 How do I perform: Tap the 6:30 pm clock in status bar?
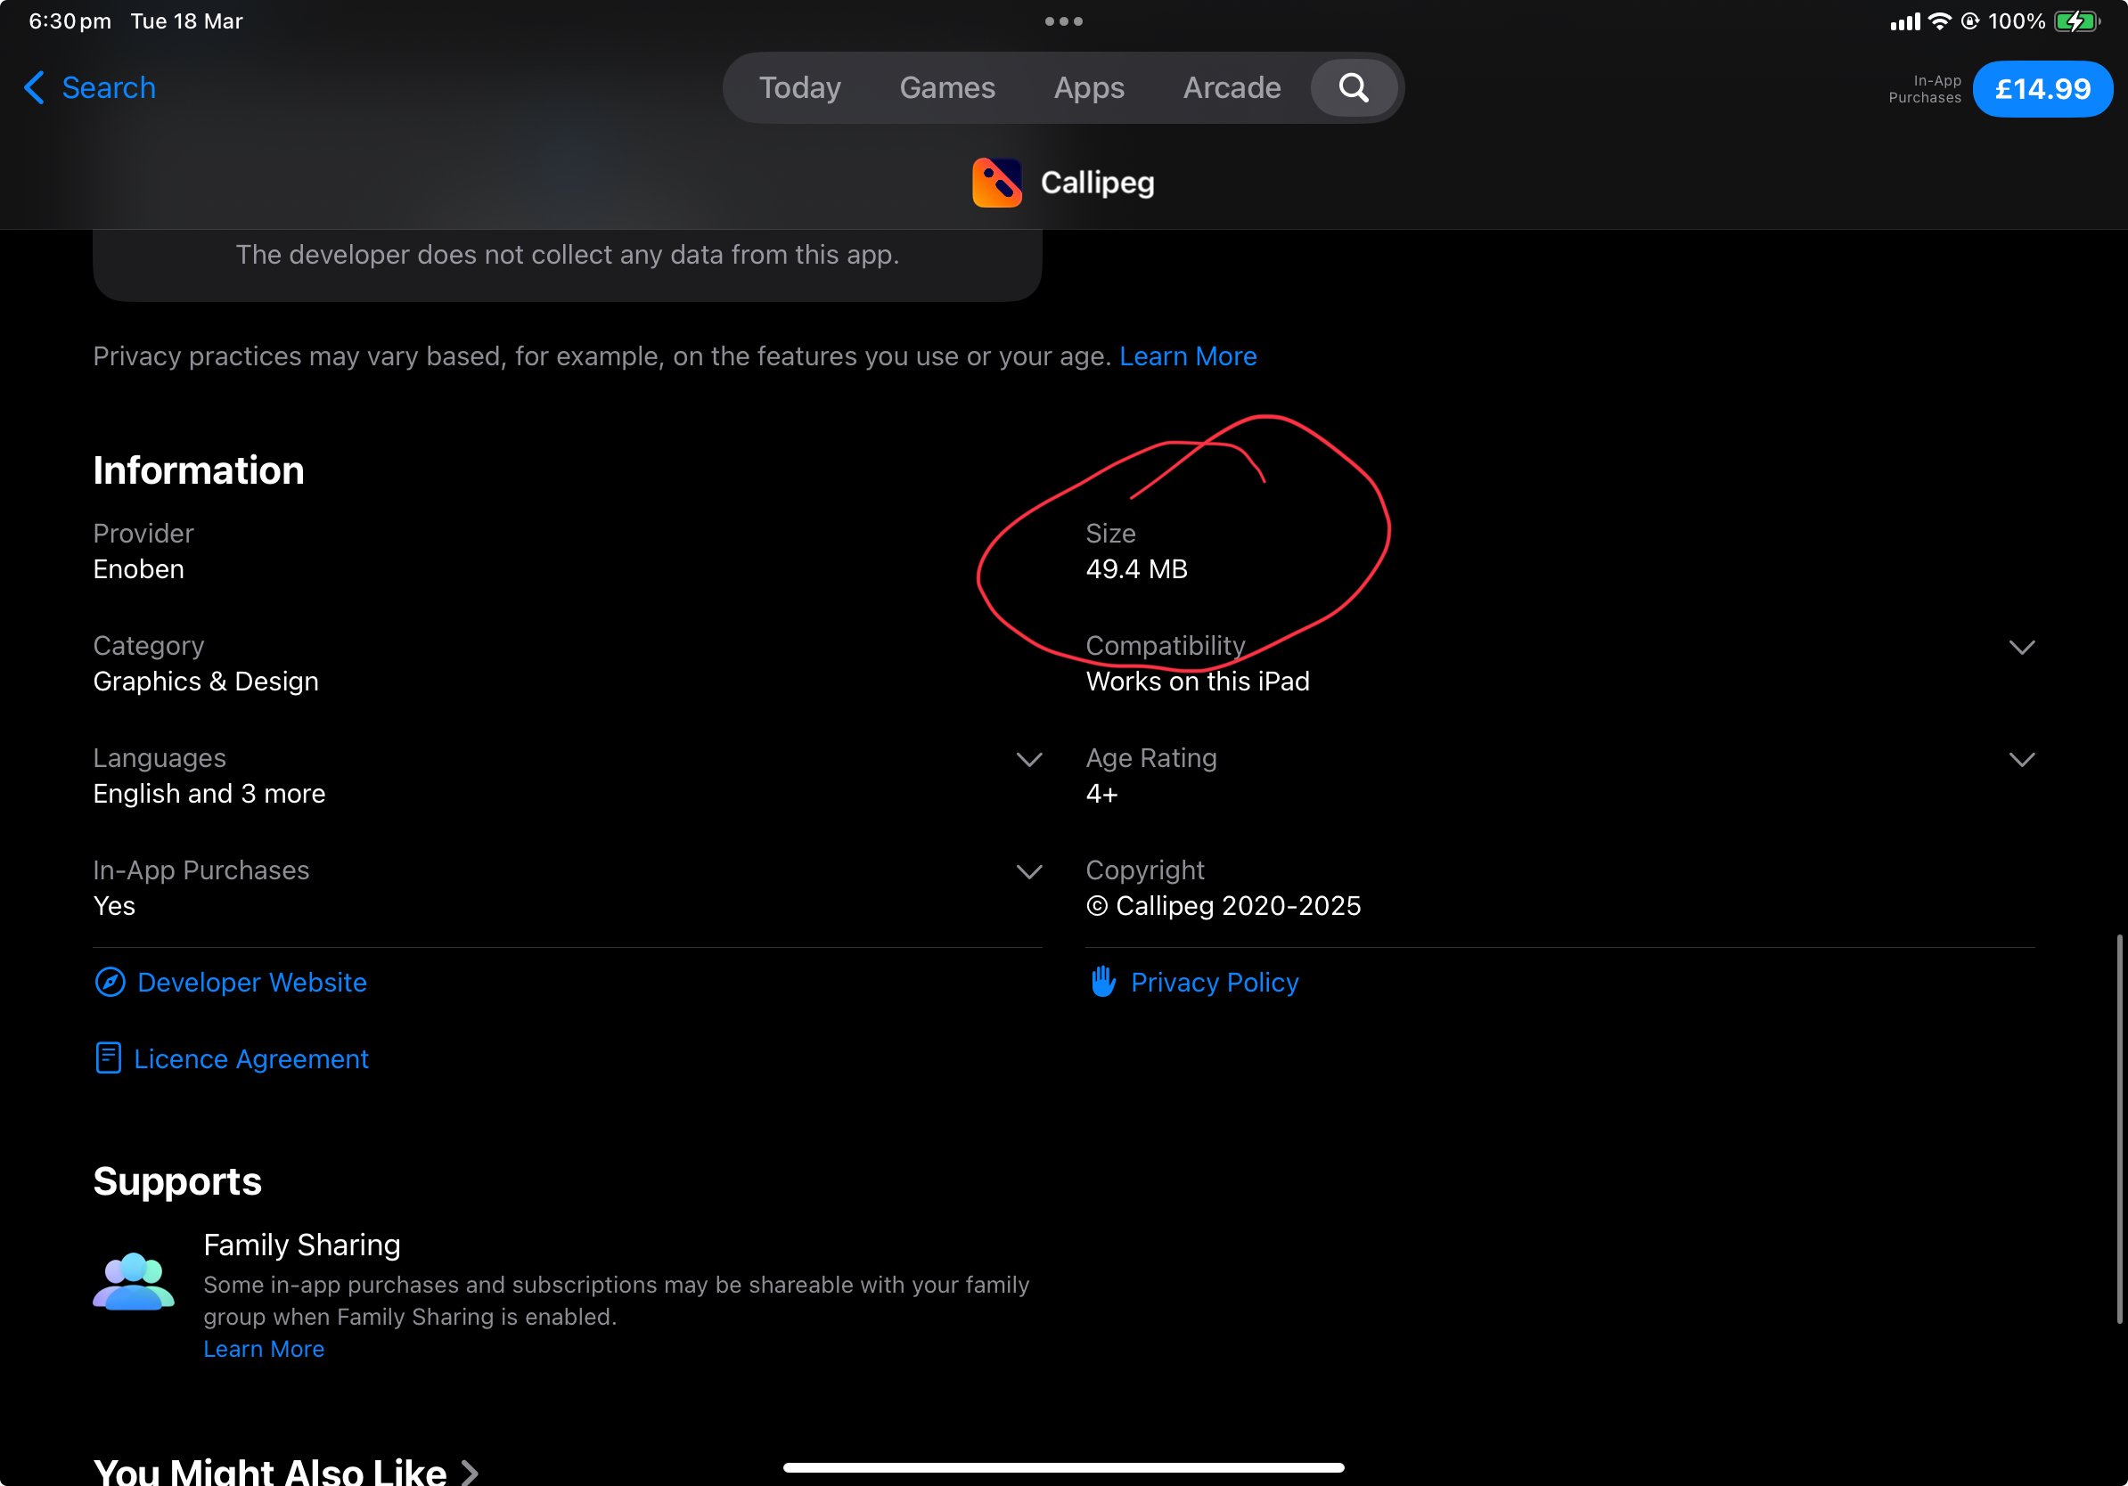[70, 21]
